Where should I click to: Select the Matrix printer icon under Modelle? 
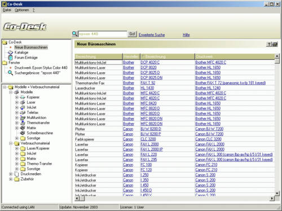click(23, 128)
